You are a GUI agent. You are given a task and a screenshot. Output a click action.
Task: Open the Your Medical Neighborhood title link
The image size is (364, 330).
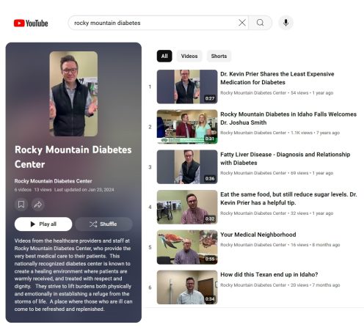click(x=258, y=235)
